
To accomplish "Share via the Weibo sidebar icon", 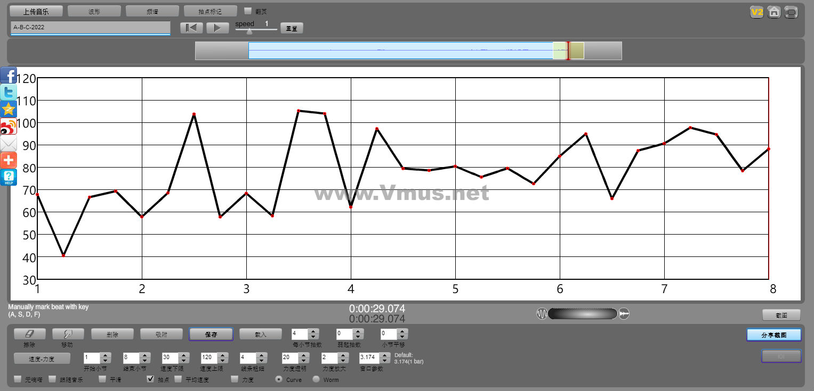I will click(9, 127).
